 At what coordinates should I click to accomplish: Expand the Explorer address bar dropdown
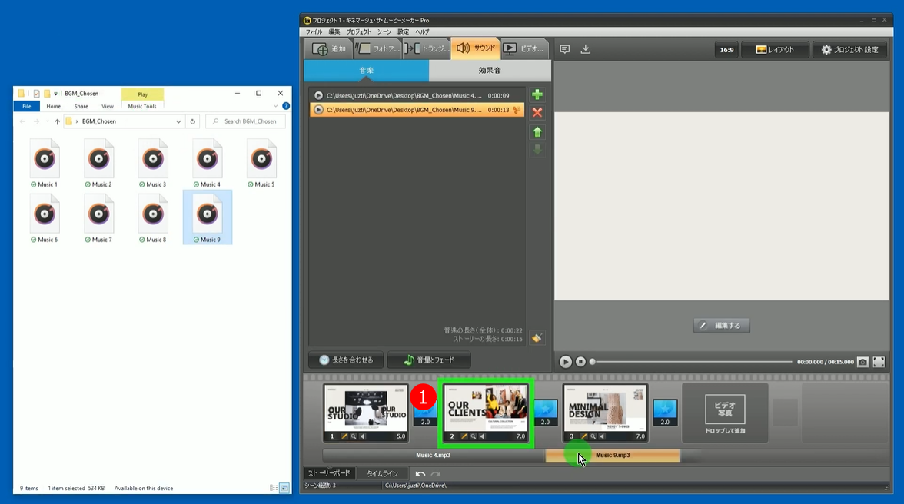coord(178,121)
